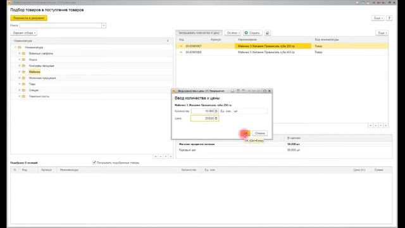The image size is (405, 228).
Task: Click into the Цена field in dialog
Action: (202, 118)
